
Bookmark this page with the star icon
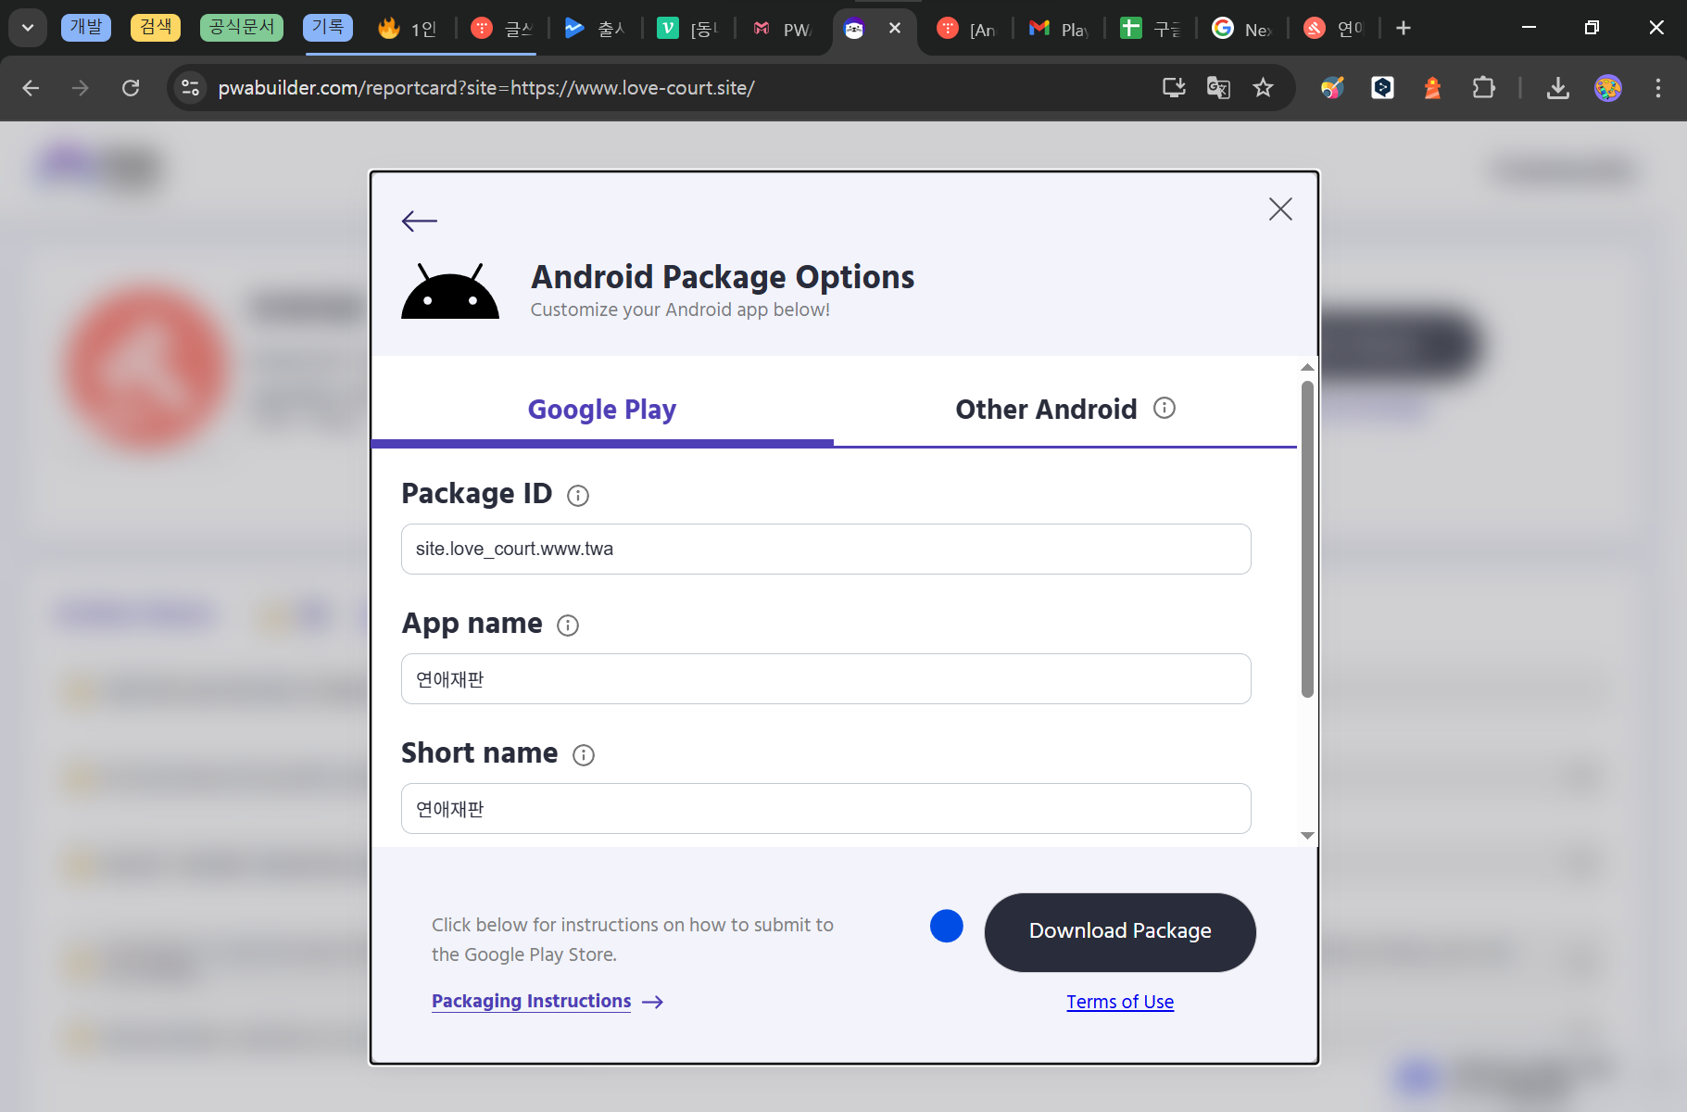pos(1263,88)
